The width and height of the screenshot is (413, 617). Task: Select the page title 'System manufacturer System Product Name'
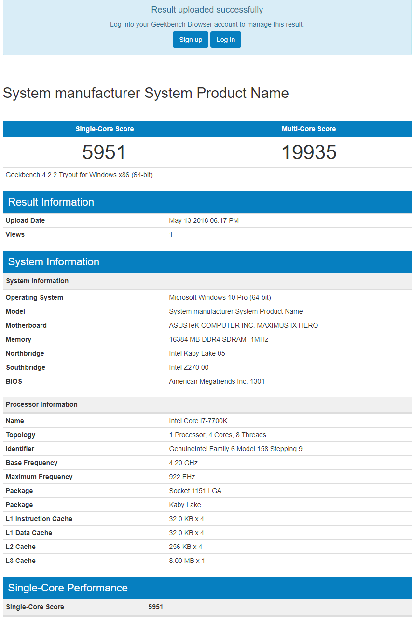coord(146,93)
